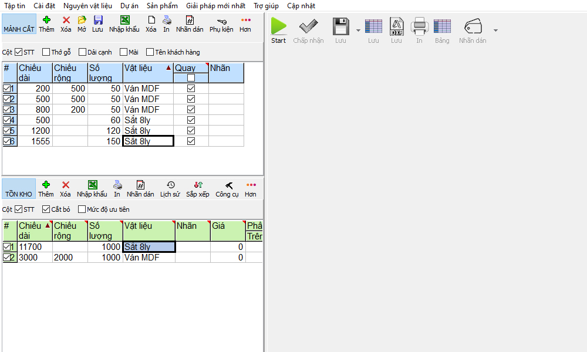Uncheck the Cắt bỏ checkbox
Viewport: 587px width, 352px height.
pyautogui.click(x=46, y=209)
